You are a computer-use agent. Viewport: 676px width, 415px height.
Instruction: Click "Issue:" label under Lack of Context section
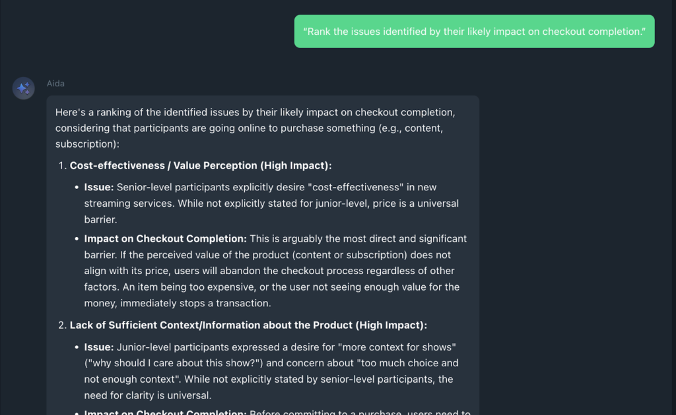click(x=99, y=346)
